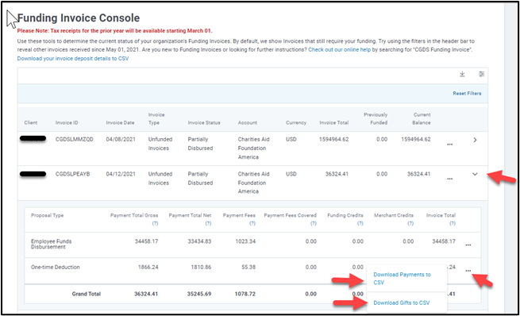The width and height of the screenshot is (520, 316).
Task: Select Download Payments to CSV menu option
Action: (402, 279)
